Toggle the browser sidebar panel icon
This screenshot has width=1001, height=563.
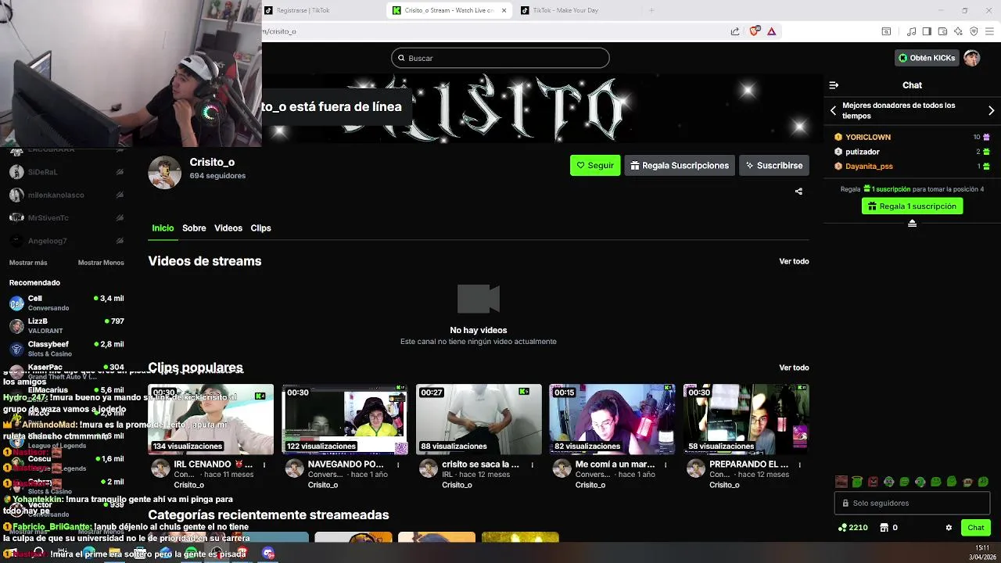point(927,31)
